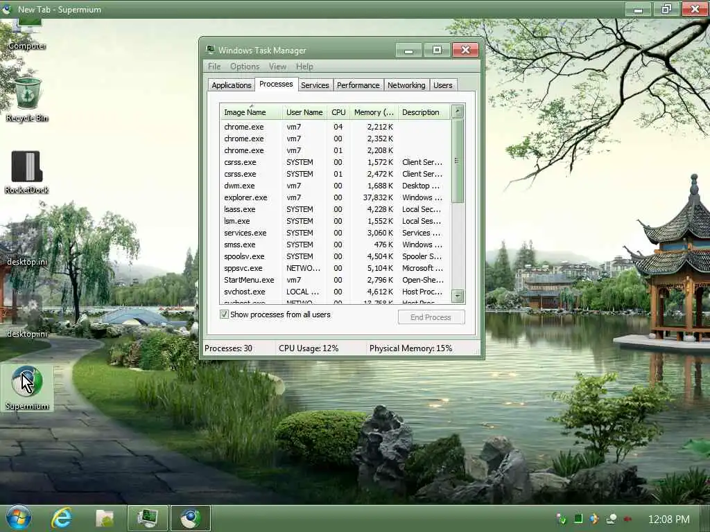Click the Processes: 30 status entry
This screenshot has height=532, width=710.
pos(228,348)
